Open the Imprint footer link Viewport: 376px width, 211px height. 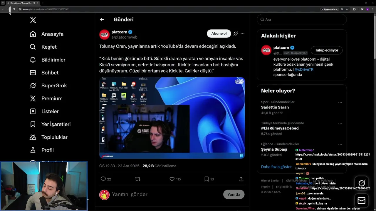[266, 187]
